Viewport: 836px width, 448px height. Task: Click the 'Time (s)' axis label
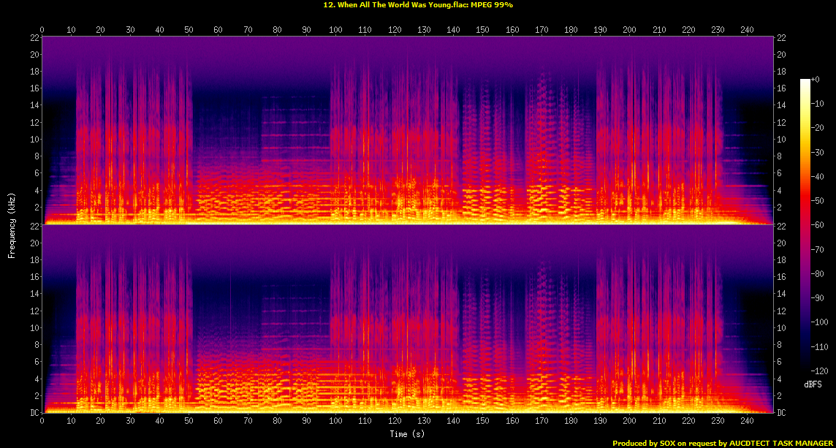point(406,433)
